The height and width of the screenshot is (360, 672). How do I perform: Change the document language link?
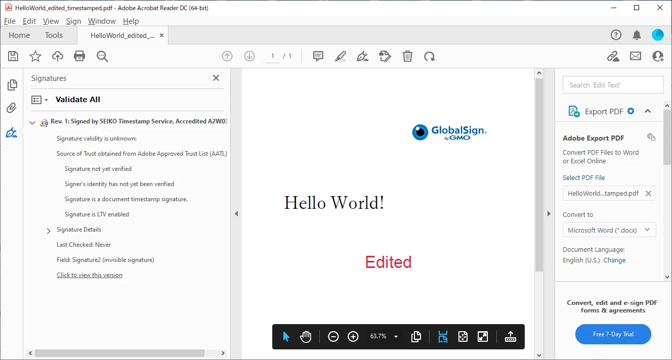click(x=614, y=260)
